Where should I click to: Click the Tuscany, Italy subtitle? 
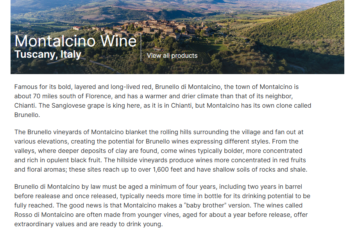[x=48, y=54]
